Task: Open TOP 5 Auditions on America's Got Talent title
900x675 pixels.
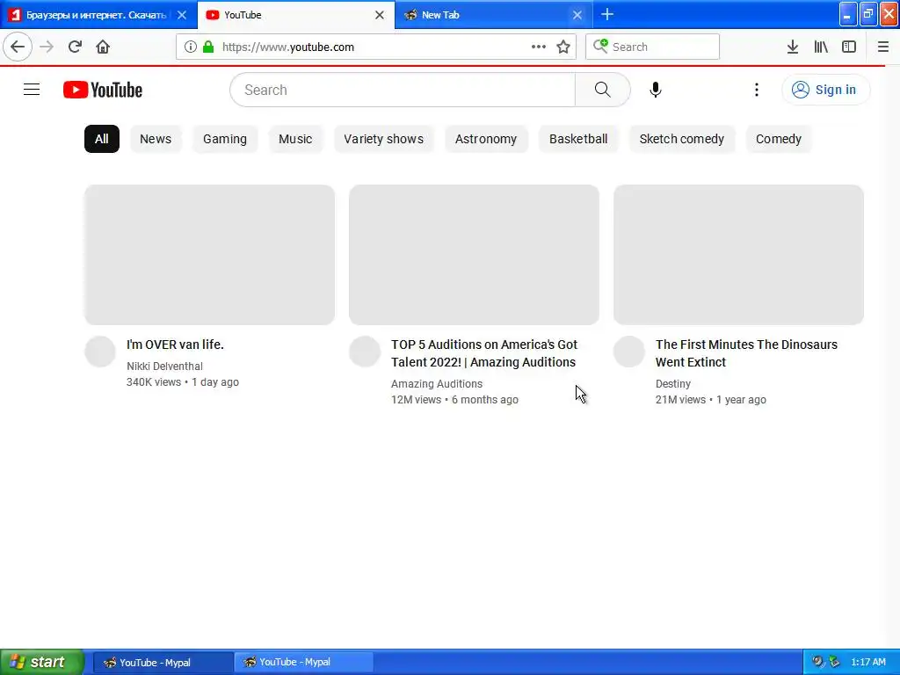Action: pos(484,353)
